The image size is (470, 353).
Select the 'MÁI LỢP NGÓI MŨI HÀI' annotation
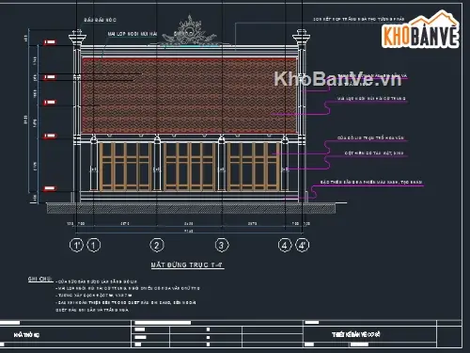point(133,34)
